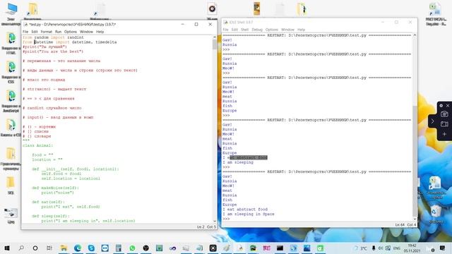Viewport: 452px width, 254px height.
Task: Open Edit menu in test.py editor
Action: (x=35, y=32)
